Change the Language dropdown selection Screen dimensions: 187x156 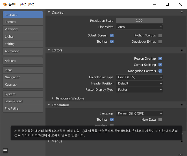coord(139,113)
